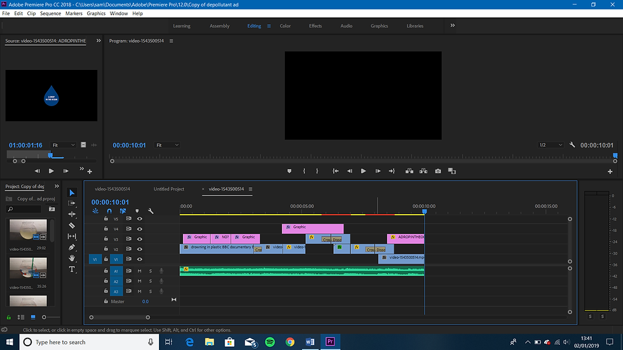Solo audio track A2
This screenshot has width=623, height=350.
[150, 281]
